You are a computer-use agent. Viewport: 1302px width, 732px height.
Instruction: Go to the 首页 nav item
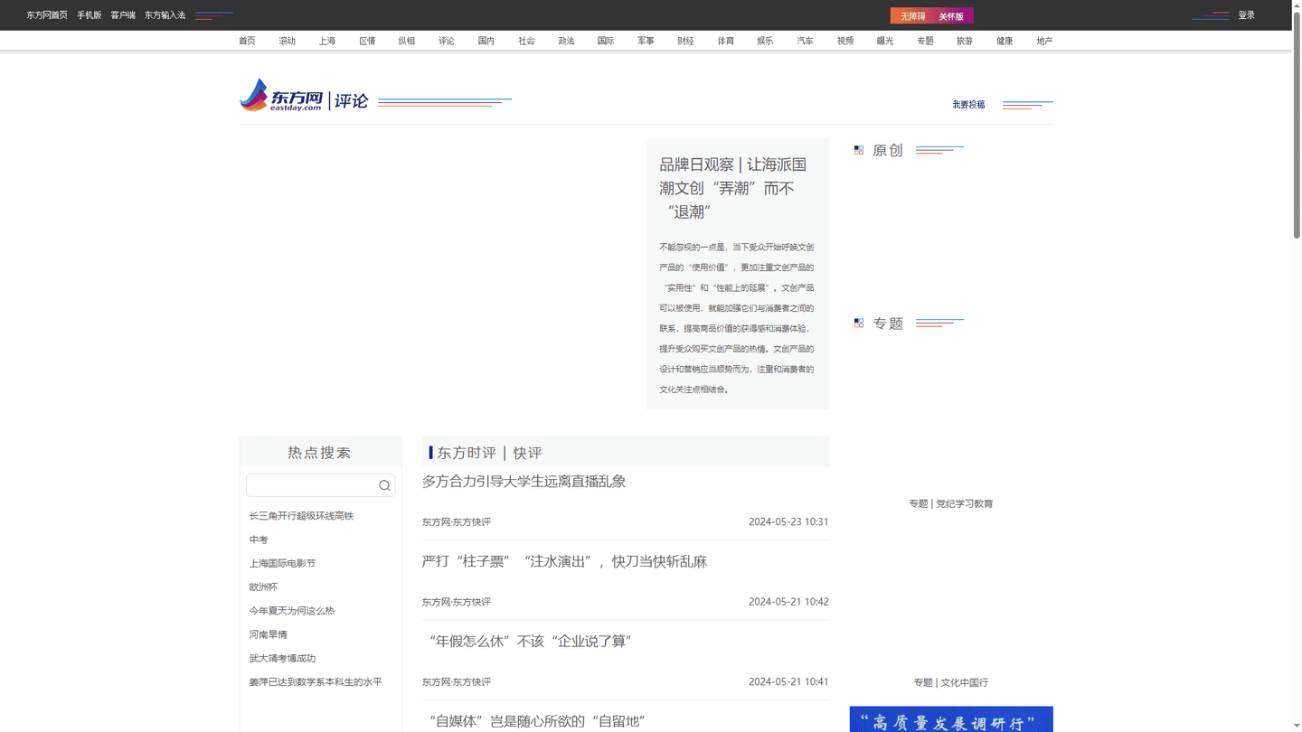click(247, 41)
